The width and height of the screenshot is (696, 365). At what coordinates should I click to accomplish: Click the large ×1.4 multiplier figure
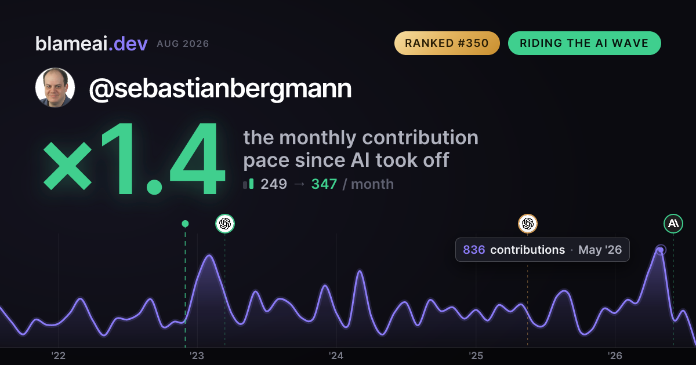[x=133, y=159]
